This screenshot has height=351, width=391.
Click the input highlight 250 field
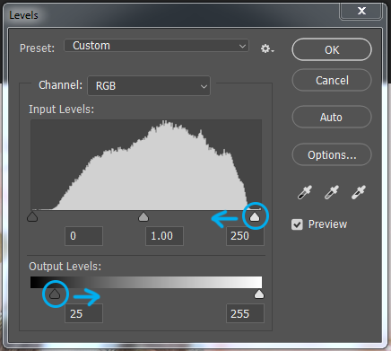coord(245,236)
